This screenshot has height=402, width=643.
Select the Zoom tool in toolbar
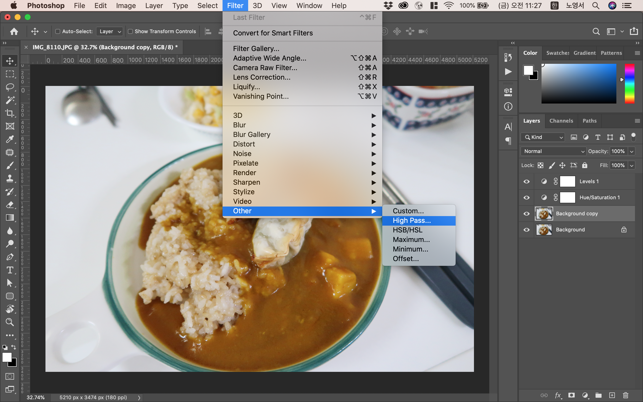(x=10, y=322)
